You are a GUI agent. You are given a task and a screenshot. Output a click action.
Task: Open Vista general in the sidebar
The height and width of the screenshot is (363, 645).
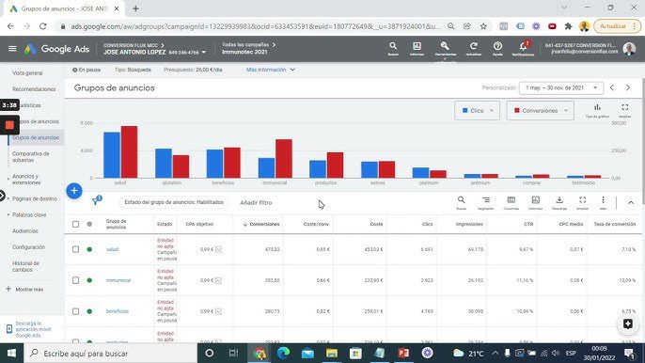coord(27,72)
